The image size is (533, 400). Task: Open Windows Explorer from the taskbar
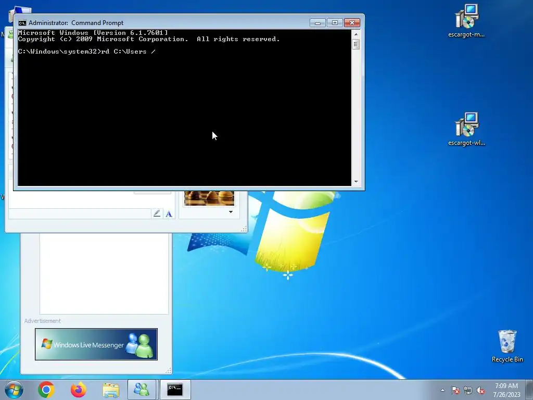point(111,390)
